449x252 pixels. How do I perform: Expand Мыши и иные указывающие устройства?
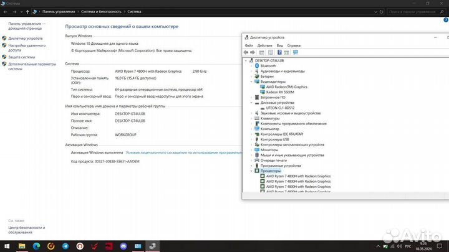click(251, 155)
